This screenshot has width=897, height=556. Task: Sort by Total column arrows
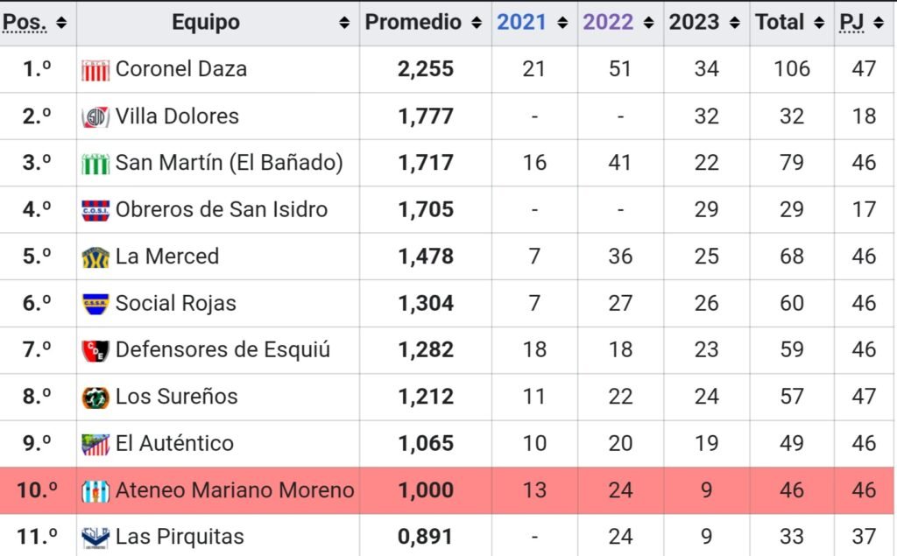(819, 23)
